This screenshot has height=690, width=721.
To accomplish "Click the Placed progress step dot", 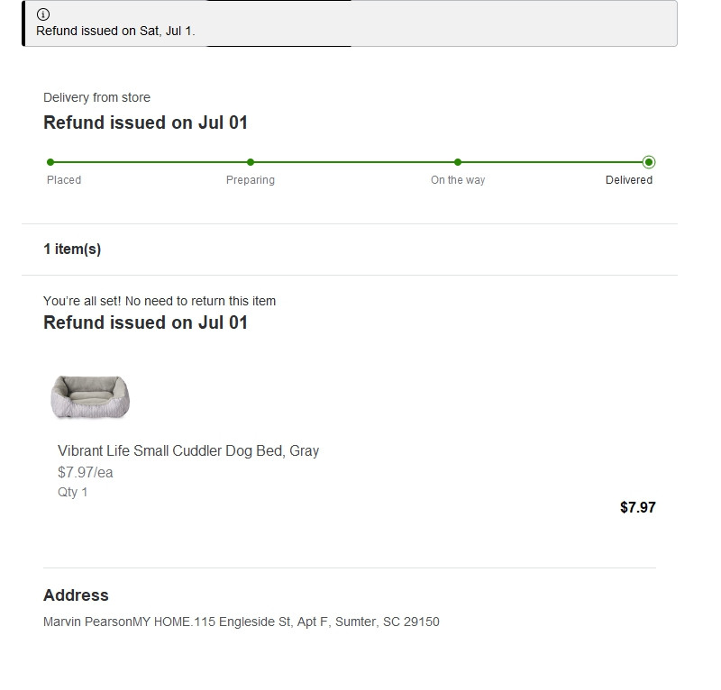I will coord(50,162).
